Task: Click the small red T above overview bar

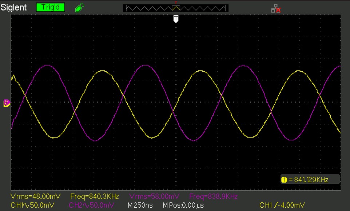Action: pyautogui.click(x=176, y=3)
